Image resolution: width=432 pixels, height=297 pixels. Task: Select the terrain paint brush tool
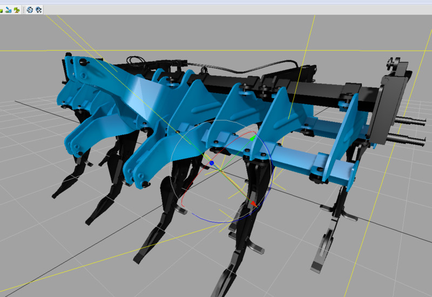tap(9, 9)
